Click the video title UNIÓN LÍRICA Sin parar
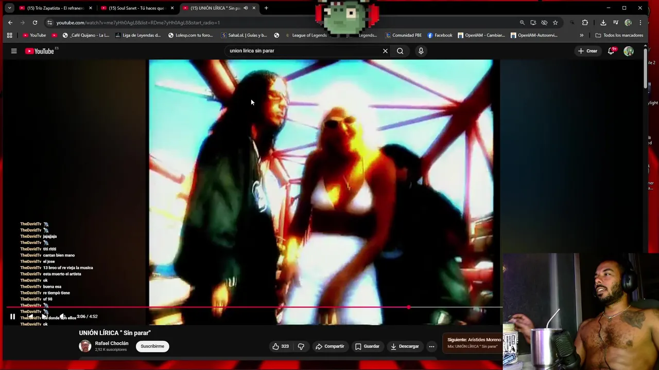659x370 pixels. pos(115,333)
